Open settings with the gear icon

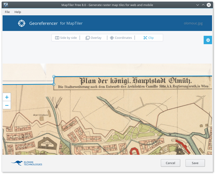click(x=208, y=40)
